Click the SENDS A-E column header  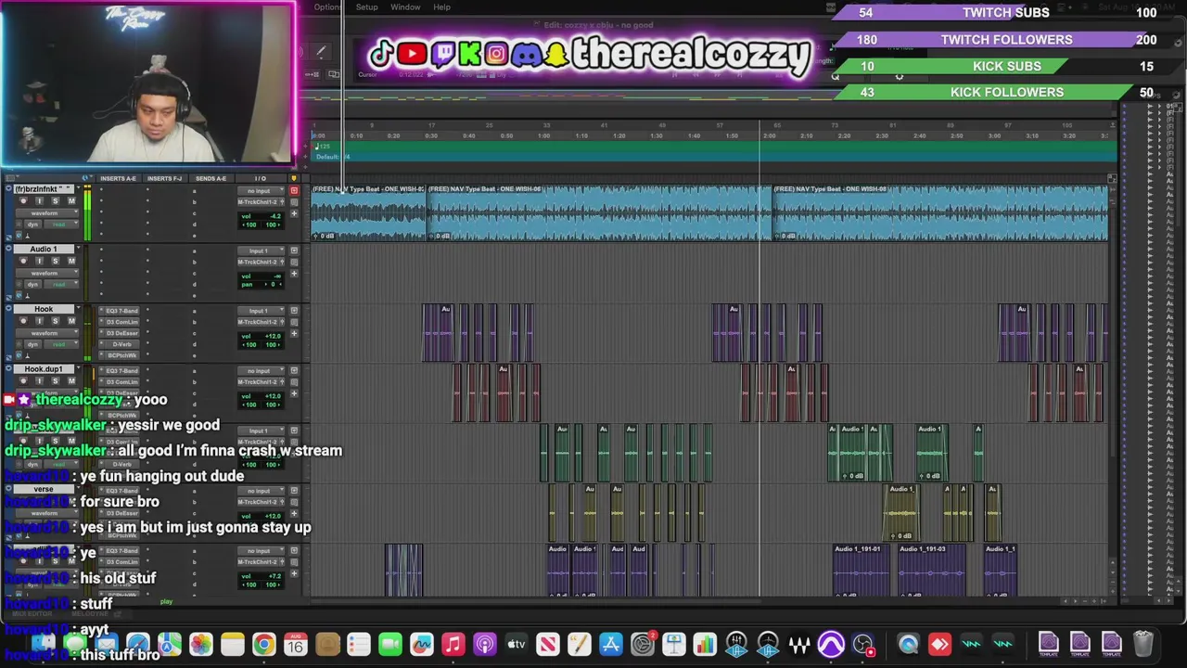[x=211, y=178]
